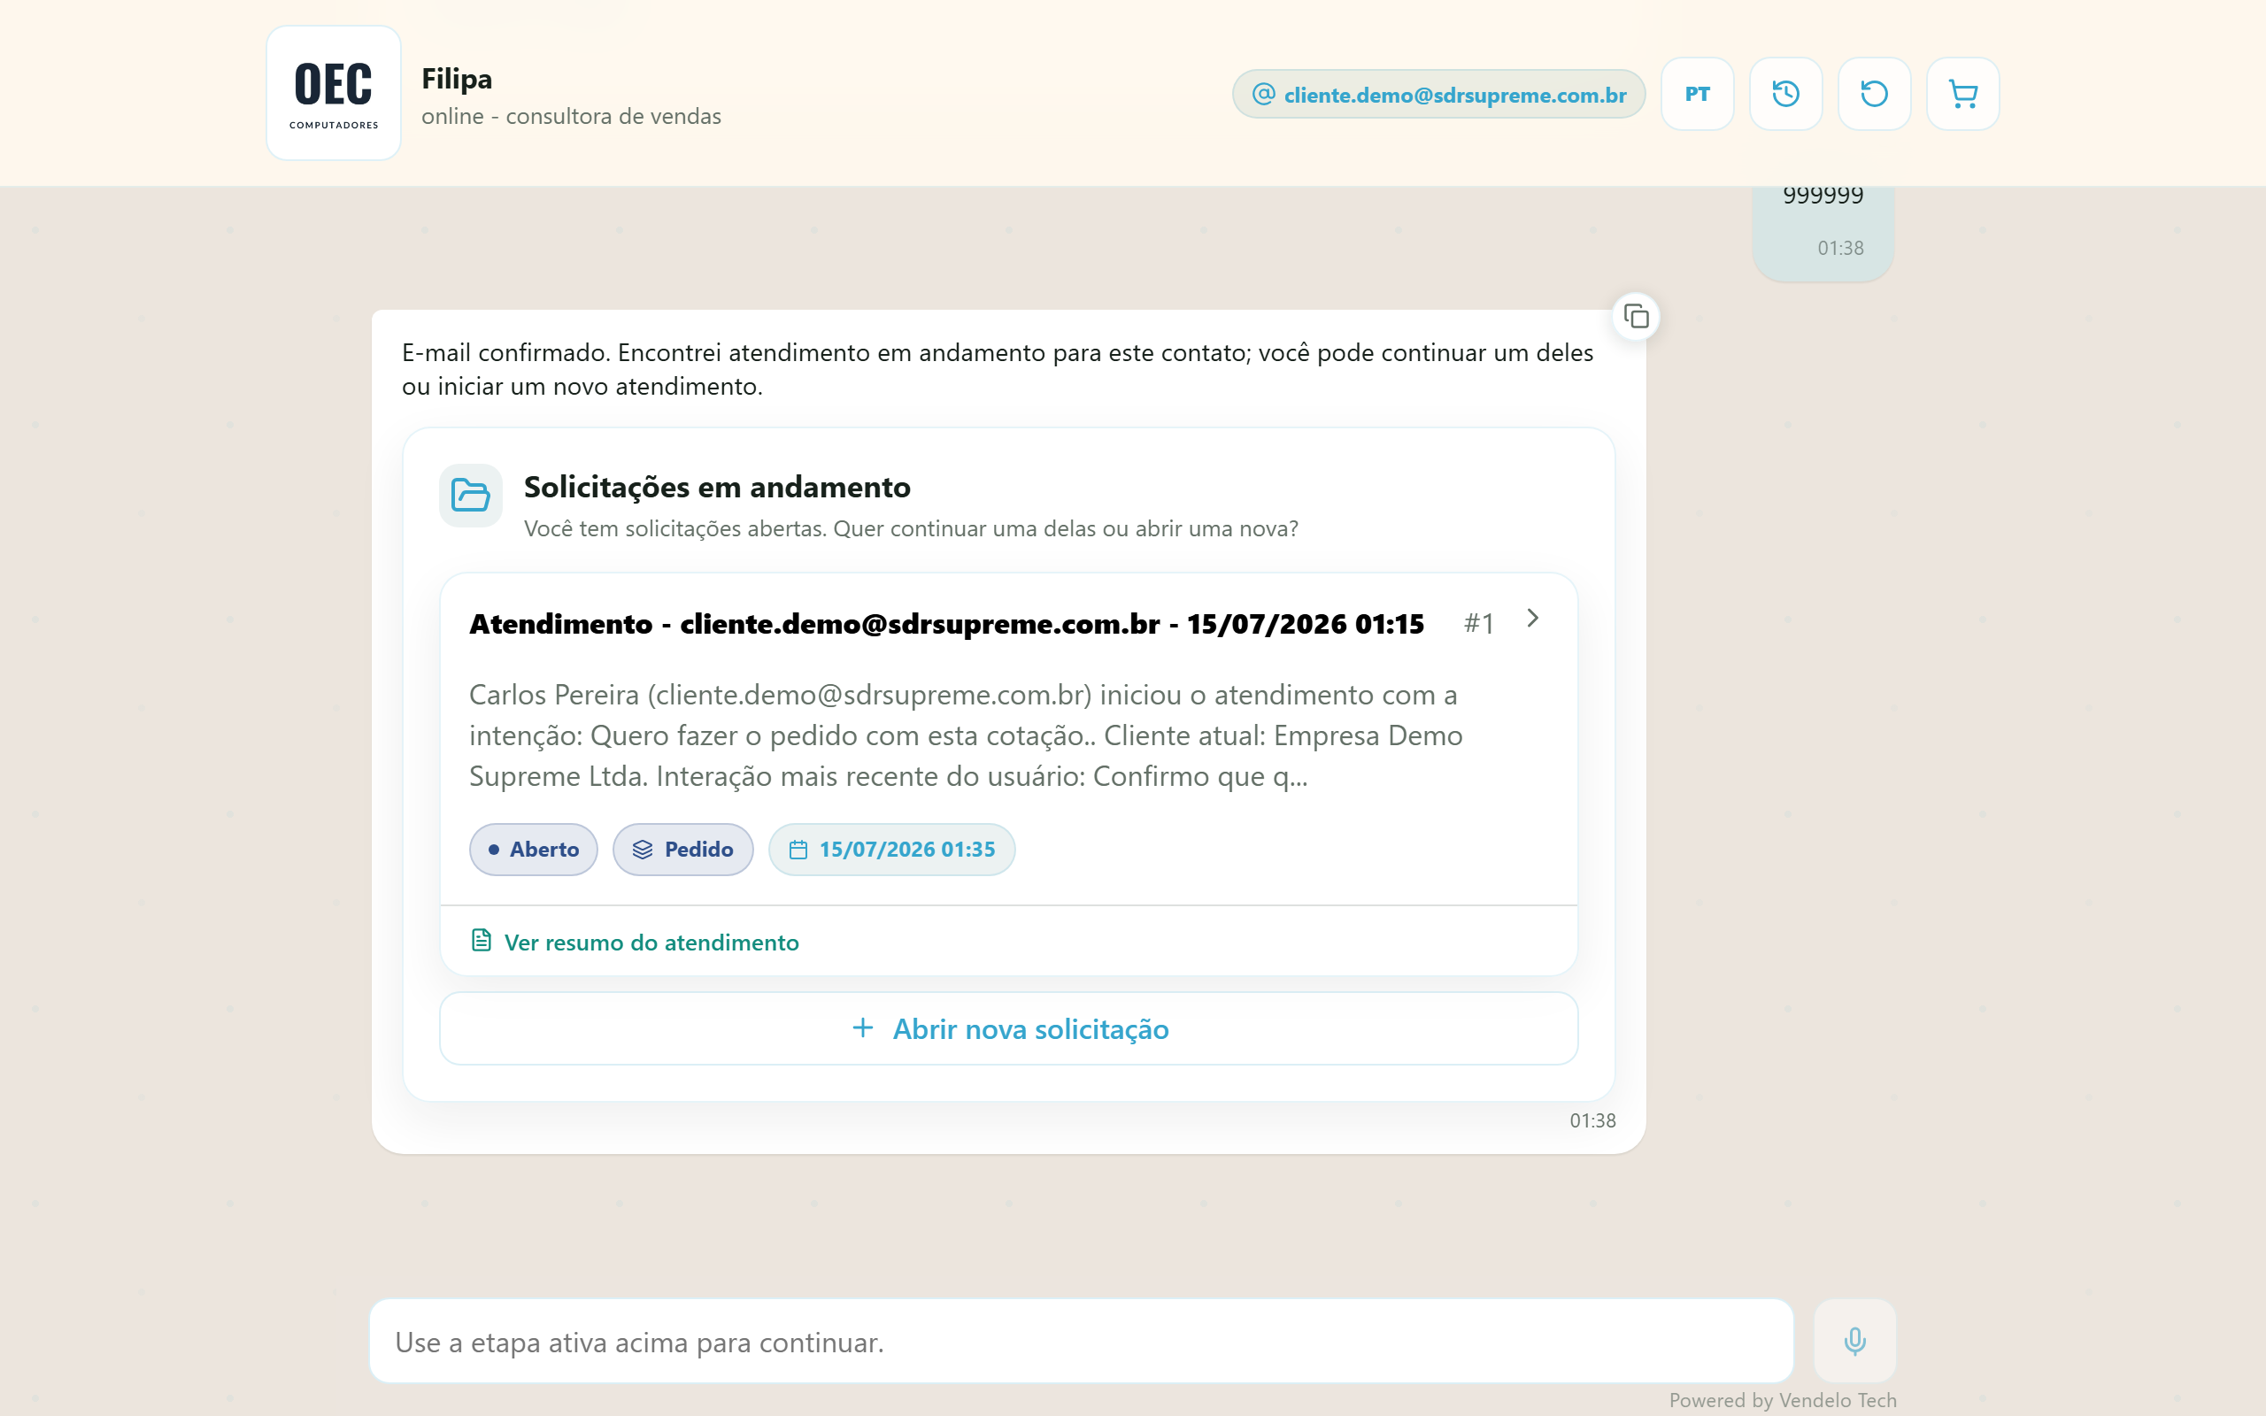The width and height of the screenshot is (2266, 1416).
Task: Click the Atendimento cliente.demo title
Action: 945,624
